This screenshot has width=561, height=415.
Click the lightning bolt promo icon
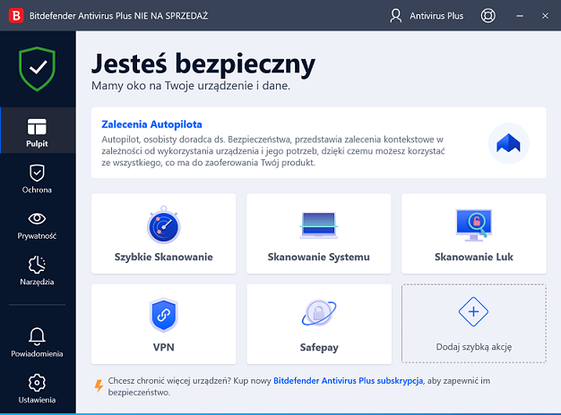(99, 385)
